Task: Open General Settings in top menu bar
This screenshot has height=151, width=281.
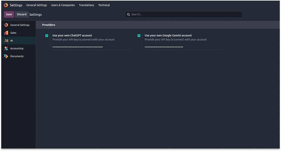Action: pyautogui.click(x=37, y=5)
